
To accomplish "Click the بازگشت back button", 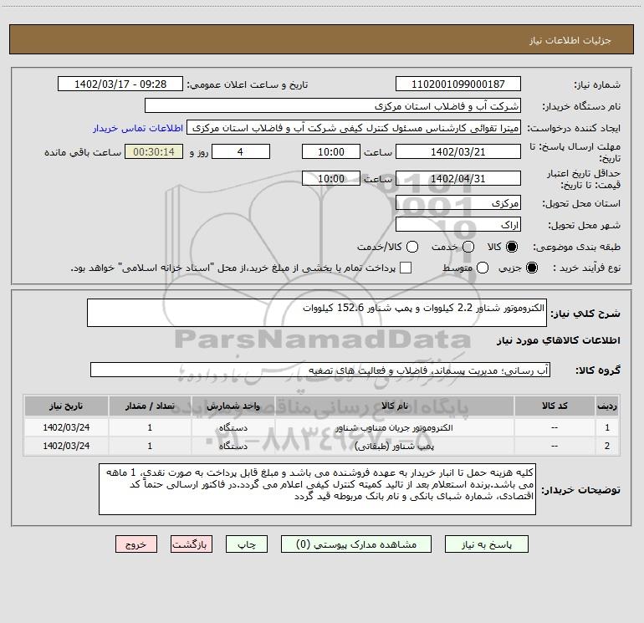I will [x=192, y=544].
